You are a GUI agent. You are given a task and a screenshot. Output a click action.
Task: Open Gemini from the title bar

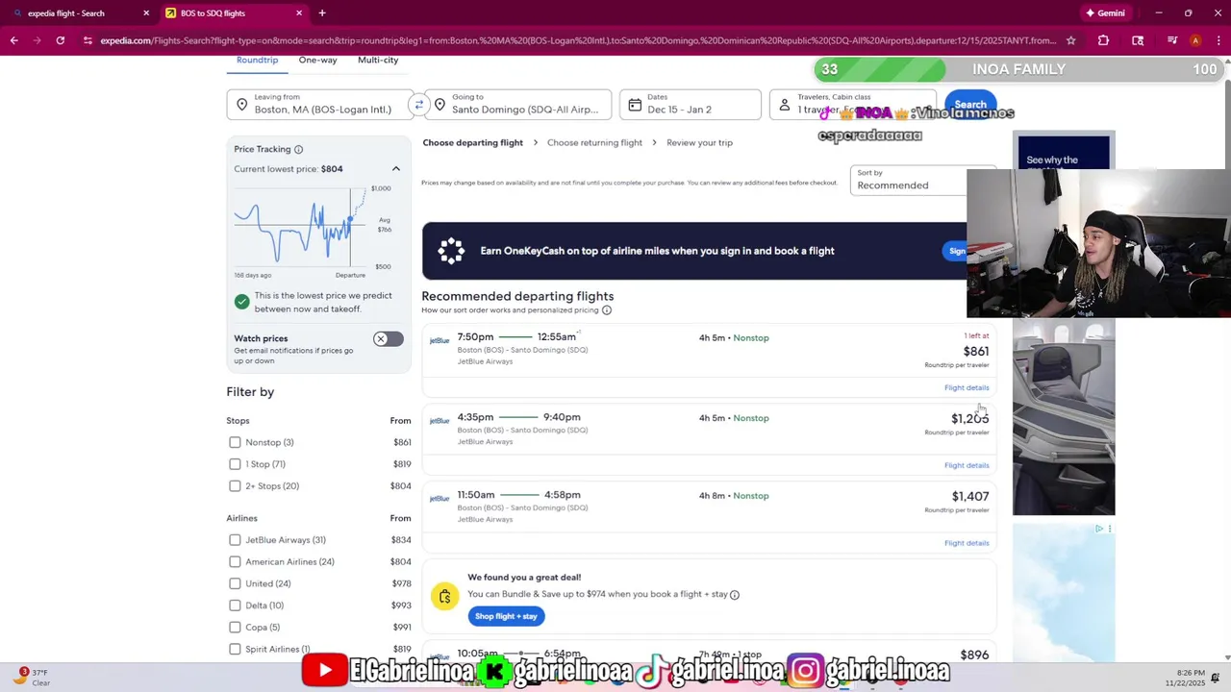click(1105, 13)
